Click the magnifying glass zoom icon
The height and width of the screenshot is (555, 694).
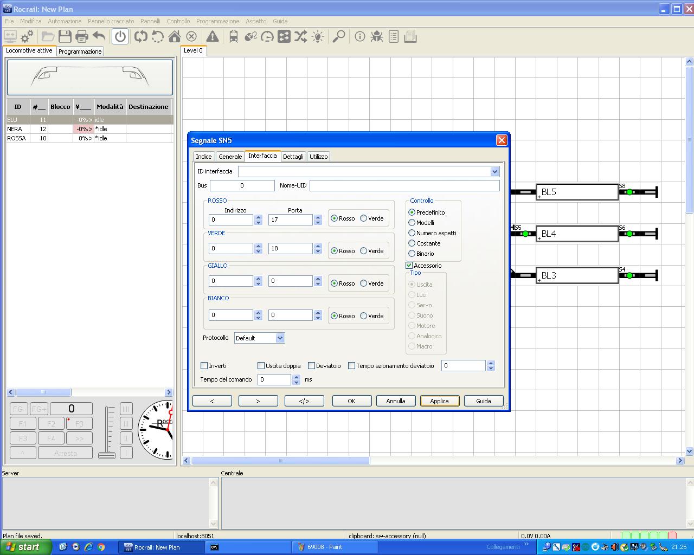[x=339, y=36]
